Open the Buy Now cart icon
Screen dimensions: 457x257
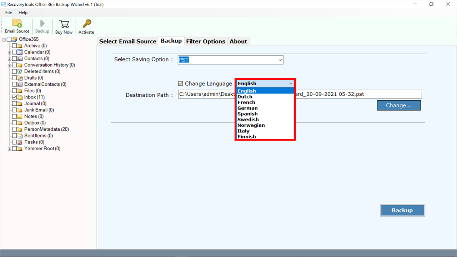pyautogui.click(x=64, y=24)
